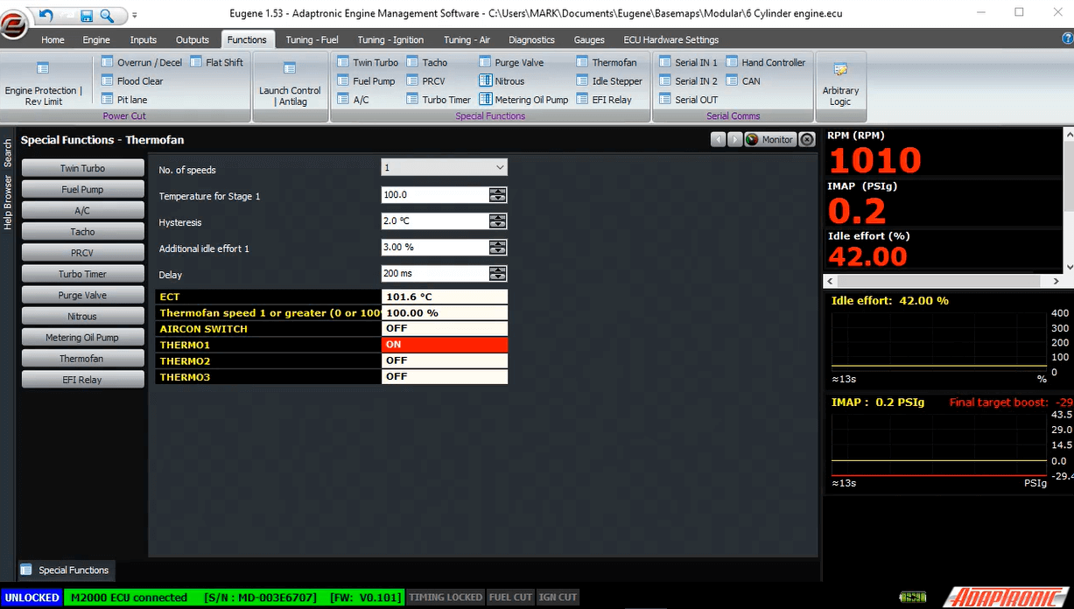Open the quick access toolbar customize arrow
This screenshot has width=1074, height=609.
coord(135,16)
